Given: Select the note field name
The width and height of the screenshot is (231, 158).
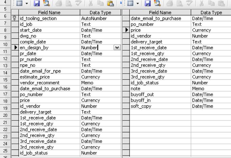Looking at the screenshot, I should (135, 89).
